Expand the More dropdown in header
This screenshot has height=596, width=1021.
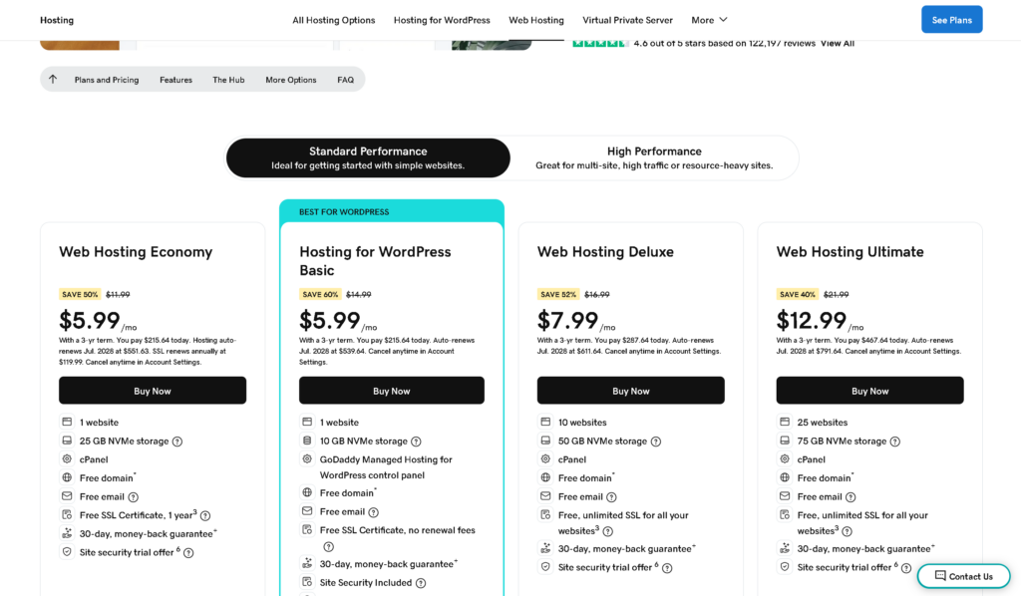coord(709,20)
